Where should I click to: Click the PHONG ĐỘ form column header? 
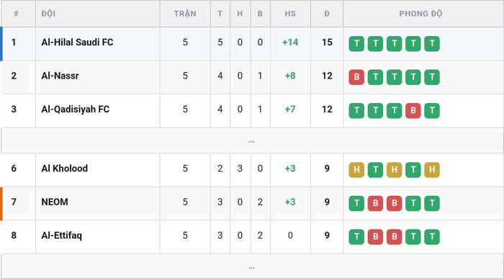tap(420, 14)
